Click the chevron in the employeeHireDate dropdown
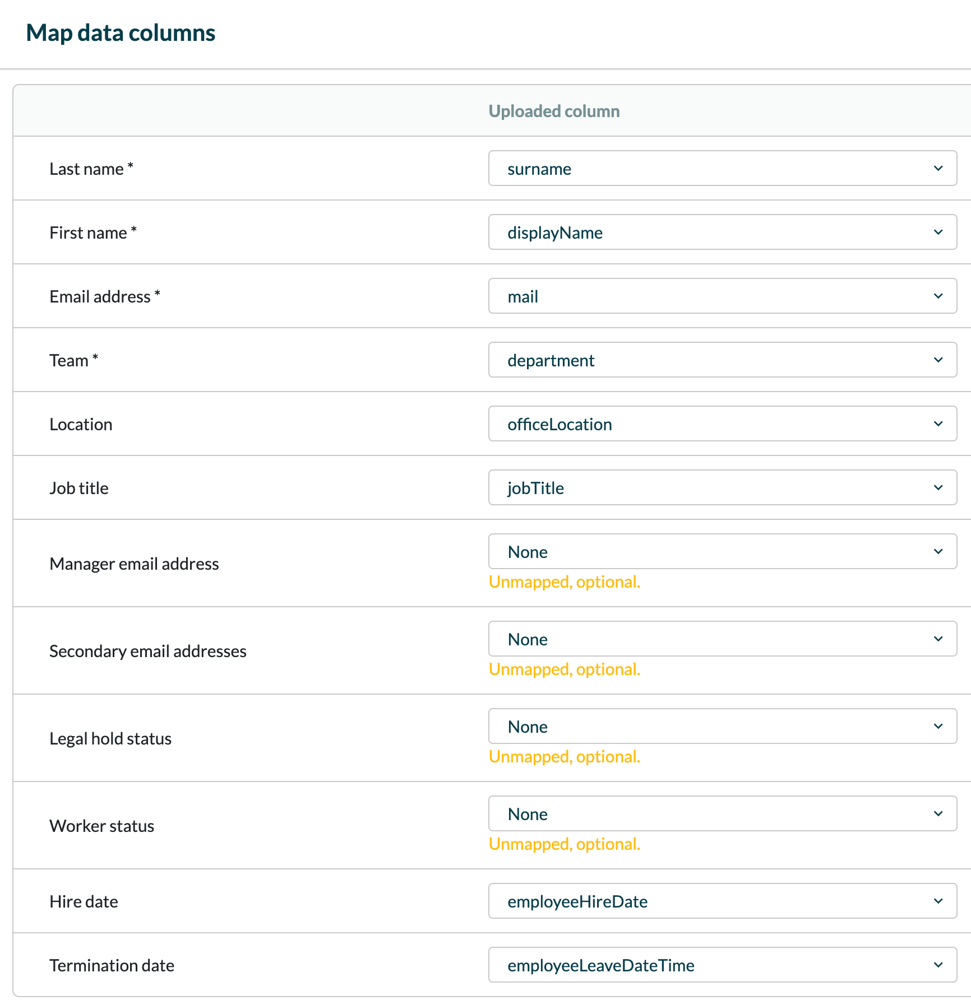 point(938,901)
